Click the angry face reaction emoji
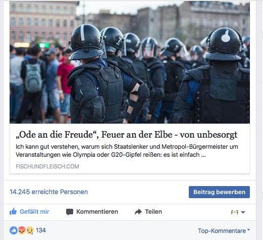 (x=22, y=230)
